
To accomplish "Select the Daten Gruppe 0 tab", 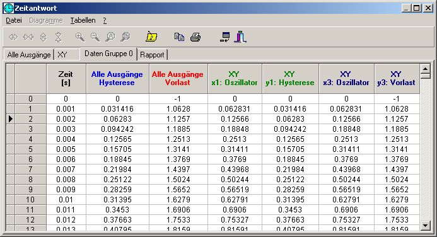I will pos(108,54).
